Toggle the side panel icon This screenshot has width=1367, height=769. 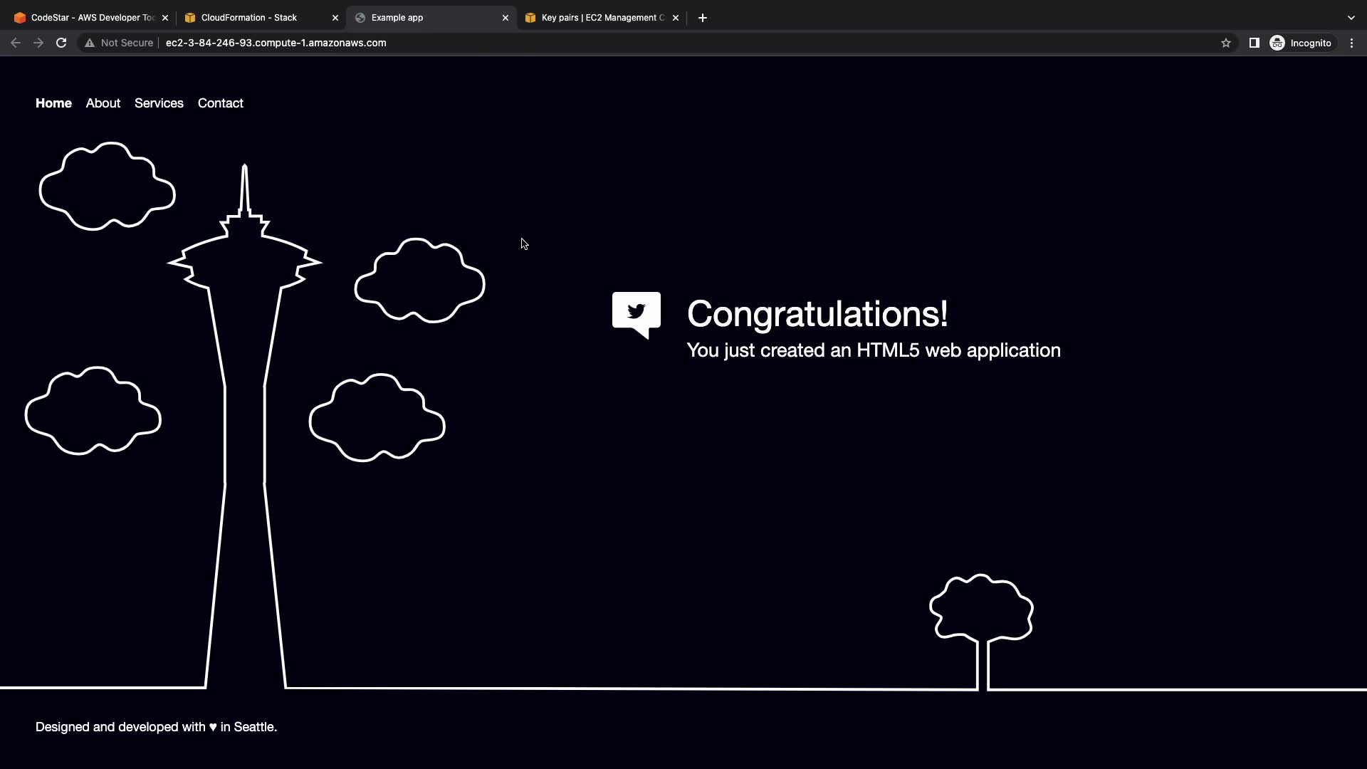(x=1254, y=43)
